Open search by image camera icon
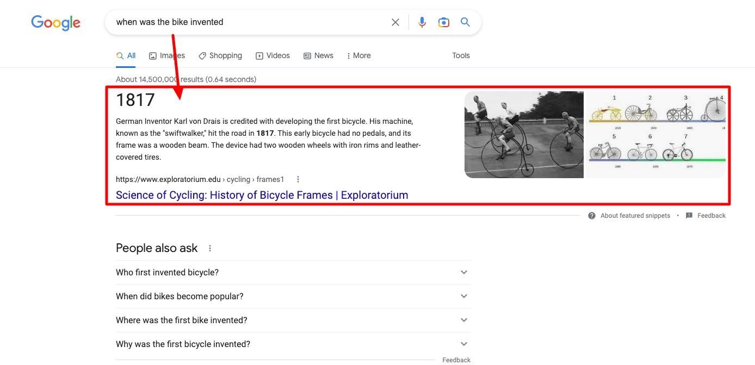The image size is (755, 365). tap(444, 22)
